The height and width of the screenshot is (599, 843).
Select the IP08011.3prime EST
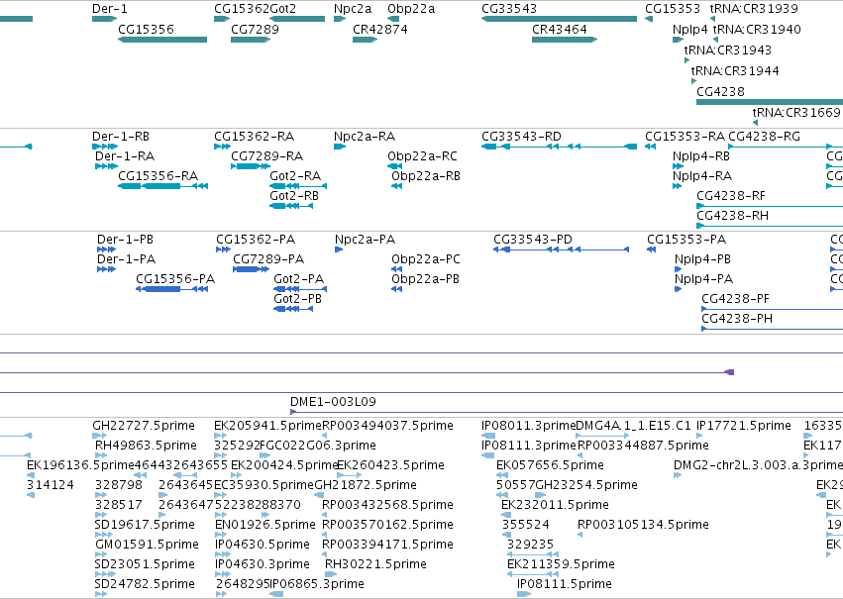[x=488, y=436]
